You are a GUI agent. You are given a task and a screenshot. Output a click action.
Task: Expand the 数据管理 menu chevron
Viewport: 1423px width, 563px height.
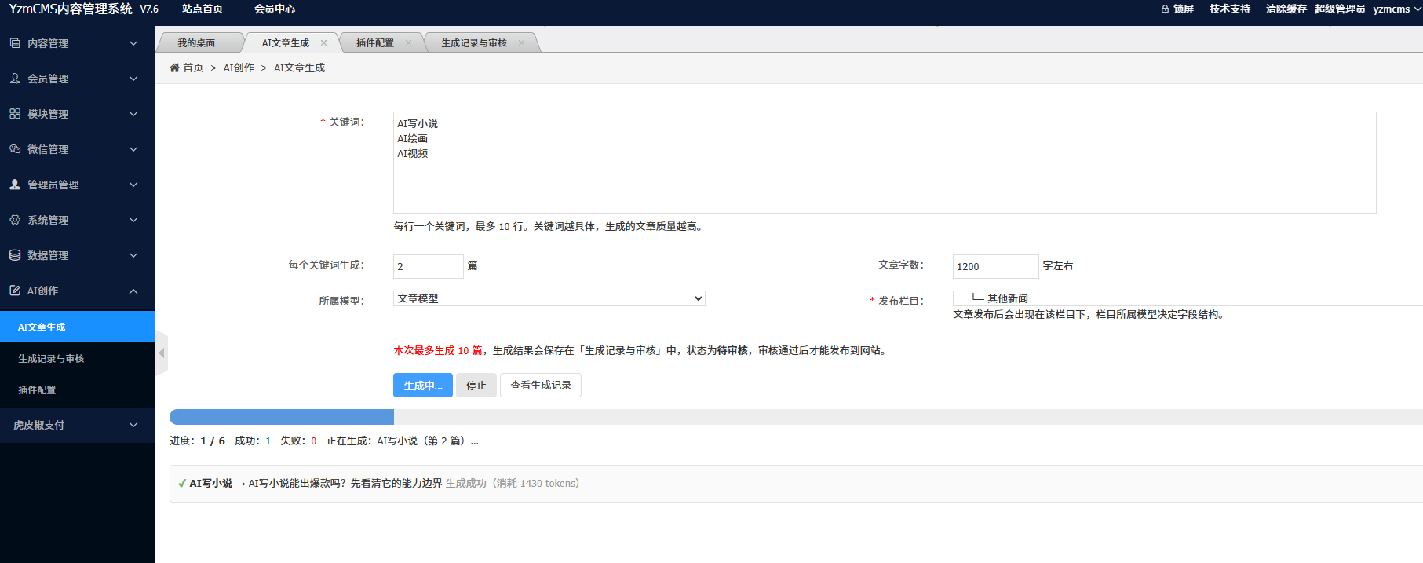(x=133, y=255)
